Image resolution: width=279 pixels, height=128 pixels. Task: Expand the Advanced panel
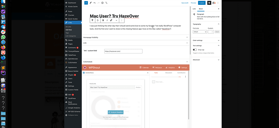point(206,60)
